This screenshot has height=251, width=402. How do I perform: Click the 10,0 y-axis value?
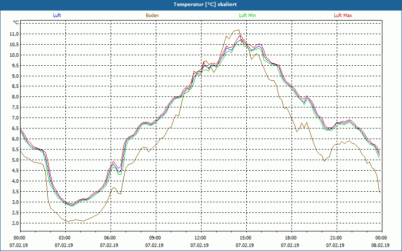tap(15, 55)
